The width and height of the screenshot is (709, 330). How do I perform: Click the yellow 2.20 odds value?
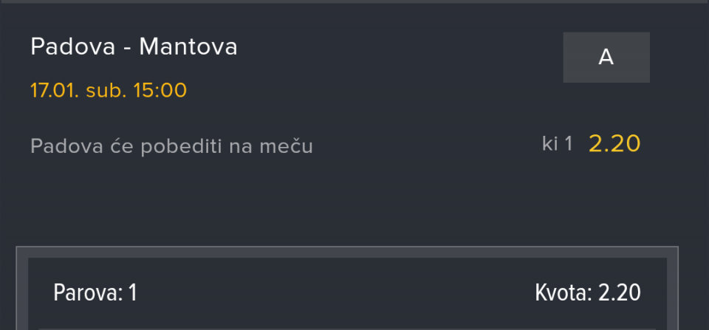614,144
